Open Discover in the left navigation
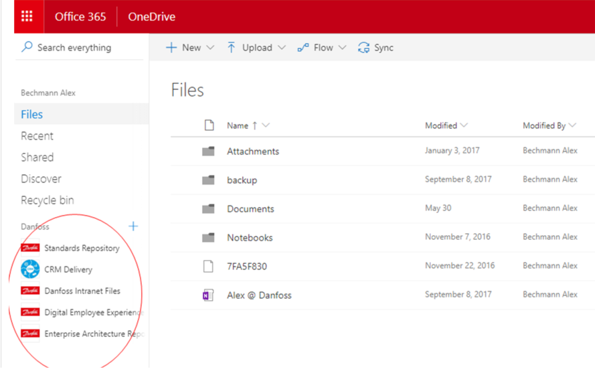Image resolution: width=595 pixels, height=371 pixels. (x=41, y=179)
